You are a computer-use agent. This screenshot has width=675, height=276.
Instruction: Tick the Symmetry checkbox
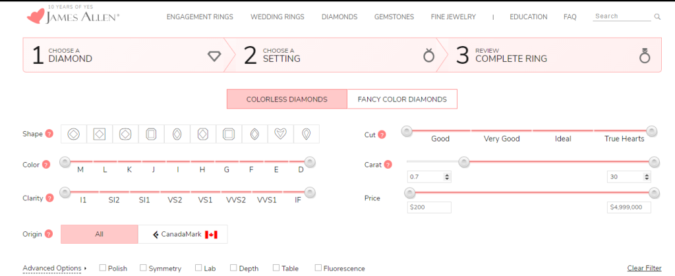click(x=143, y=268)
